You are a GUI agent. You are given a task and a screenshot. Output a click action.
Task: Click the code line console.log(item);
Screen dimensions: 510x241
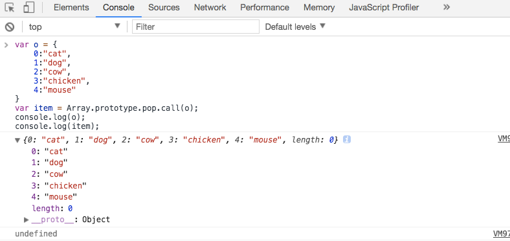[57, 126]
